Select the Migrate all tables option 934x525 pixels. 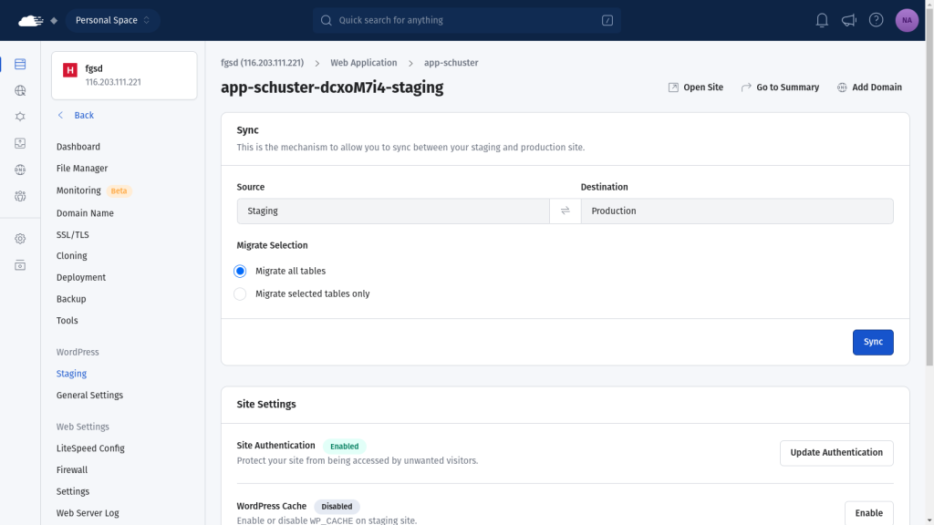coord(241,271)
